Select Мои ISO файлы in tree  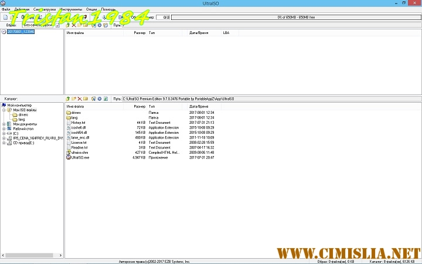pyautogui.click(x=25, y=110)
